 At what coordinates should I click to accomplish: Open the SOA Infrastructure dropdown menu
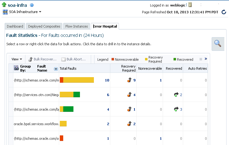coord(22,12)
